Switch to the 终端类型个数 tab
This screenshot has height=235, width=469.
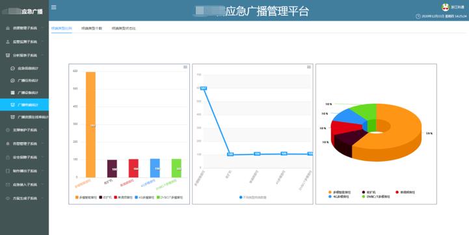point(92,29)
